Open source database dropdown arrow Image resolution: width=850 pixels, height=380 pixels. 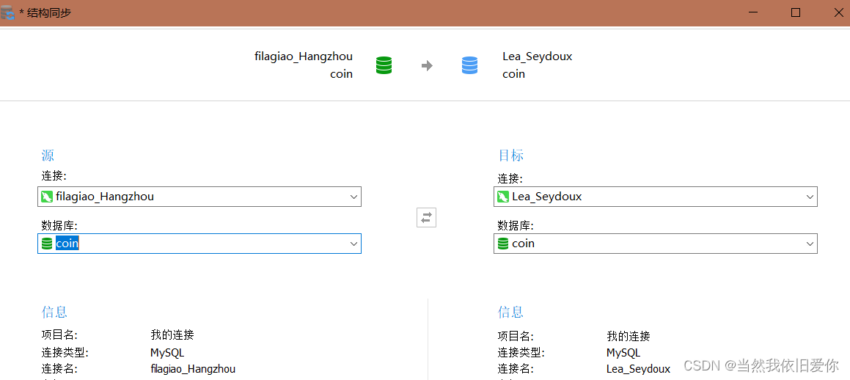tap(353, 244)
